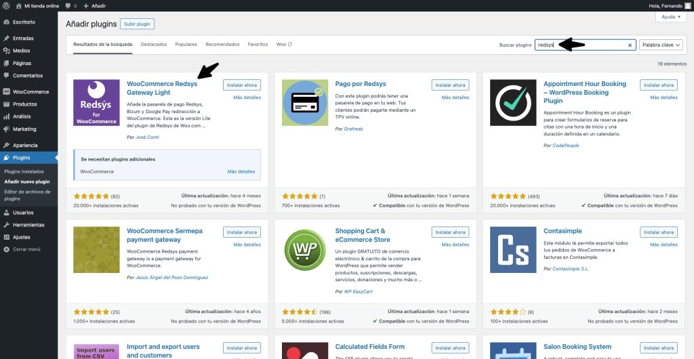Image resolution: width=694 pixels, height=359 pixels.
Task: Open WooCommerce Redsys Gateway Light title
Action: click(x=162, y=88)
